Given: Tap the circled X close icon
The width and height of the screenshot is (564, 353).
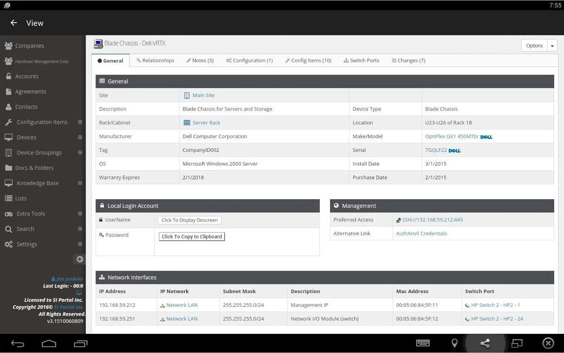Looking at the screenshot, I should coord(548,344).
